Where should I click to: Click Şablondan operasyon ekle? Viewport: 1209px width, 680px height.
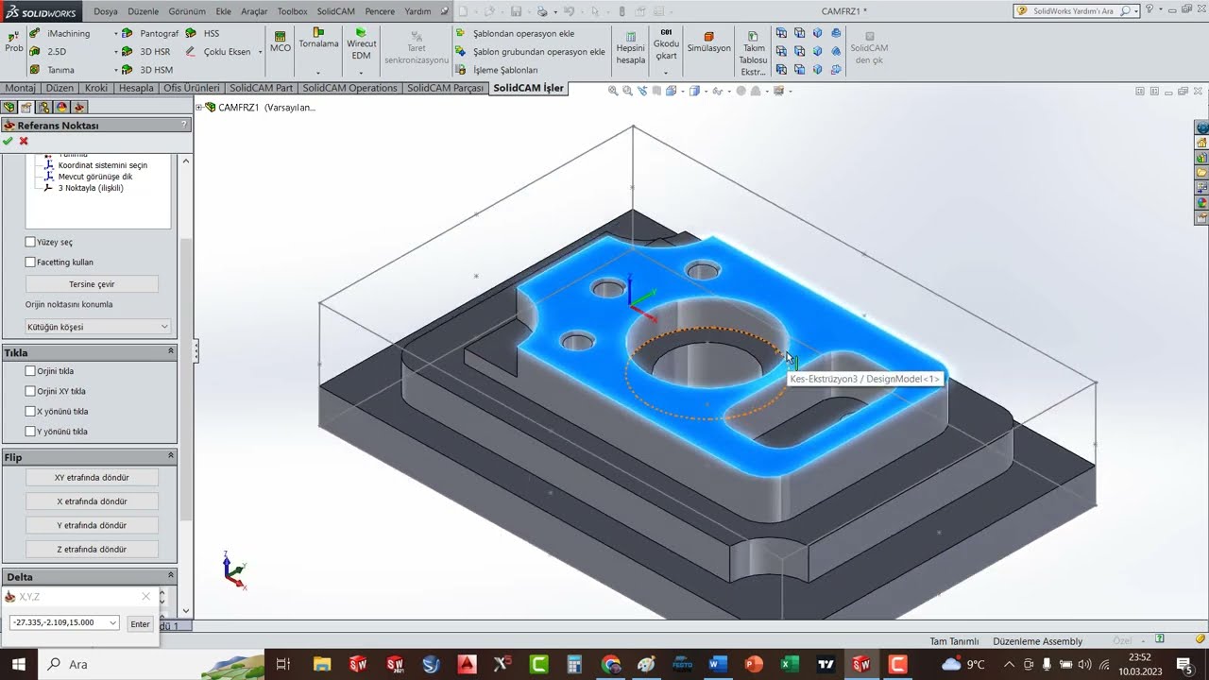(x=515, y=33)
